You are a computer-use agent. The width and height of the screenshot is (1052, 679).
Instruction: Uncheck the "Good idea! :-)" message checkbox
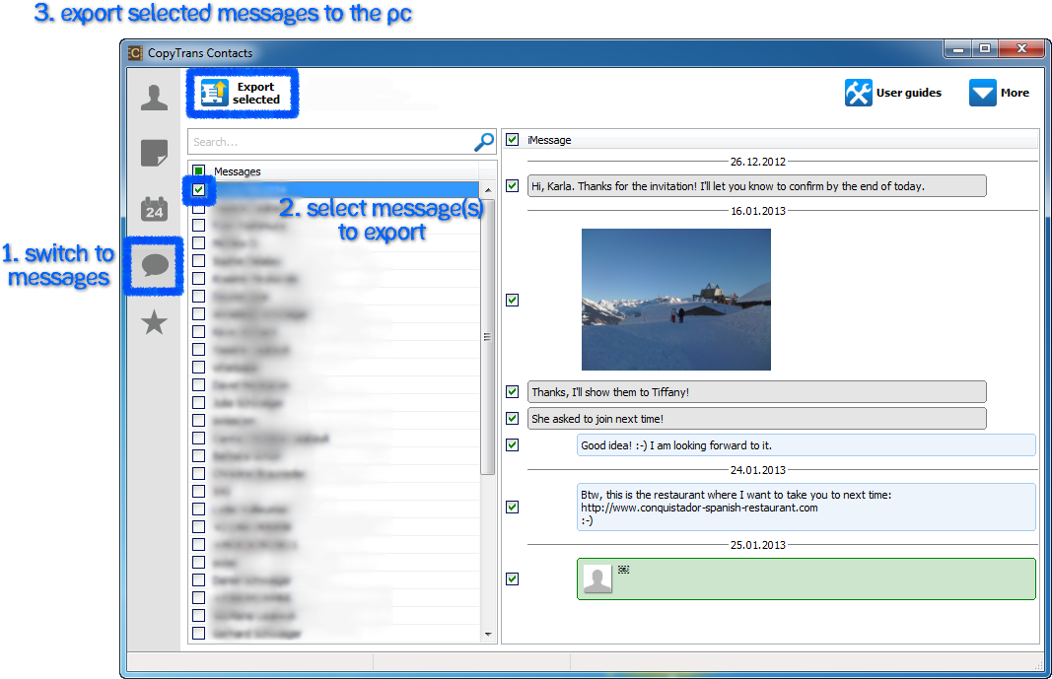tap(513, 445)
